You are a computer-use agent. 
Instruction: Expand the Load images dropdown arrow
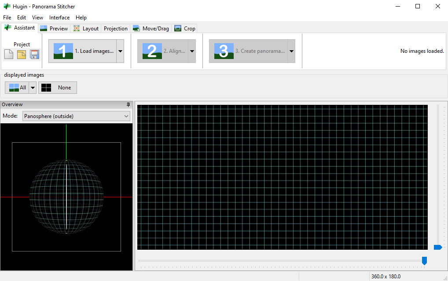point(121,51)
